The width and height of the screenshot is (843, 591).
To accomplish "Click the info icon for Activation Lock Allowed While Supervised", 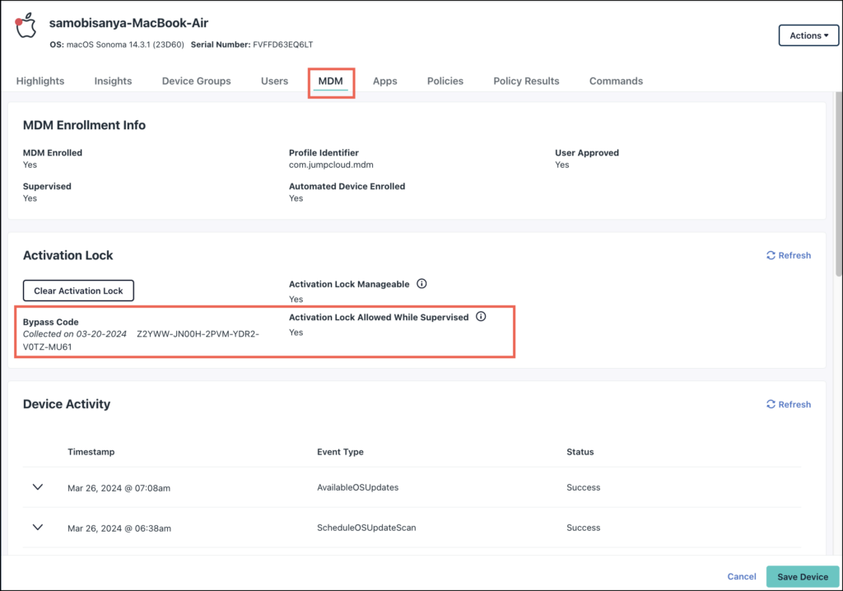I will click(481, 316).
